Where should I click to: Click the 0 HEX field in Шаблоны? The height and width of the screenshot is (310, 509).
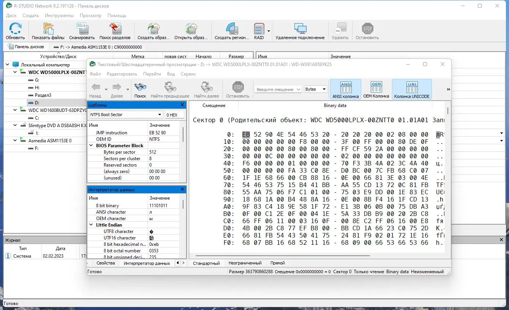coord(174,115)
